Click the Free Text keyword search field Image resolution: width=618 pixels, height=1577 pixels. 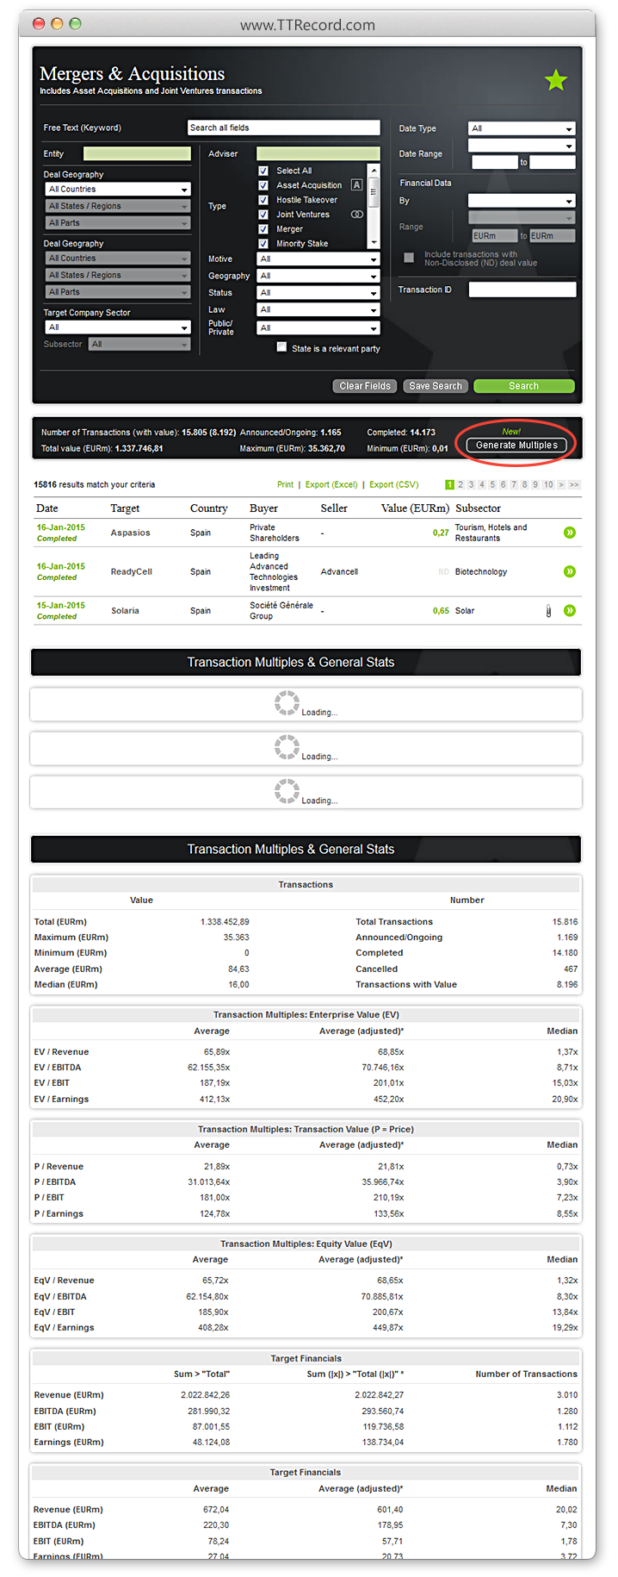pyautogui.click(x=283, y=128)
